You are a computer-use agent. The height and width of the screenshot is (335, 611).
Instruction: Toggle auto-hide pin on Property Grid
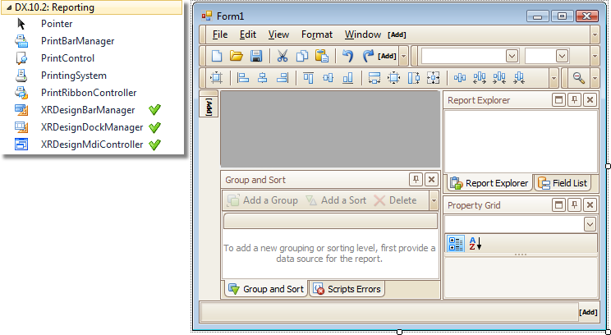pos(574,205)
